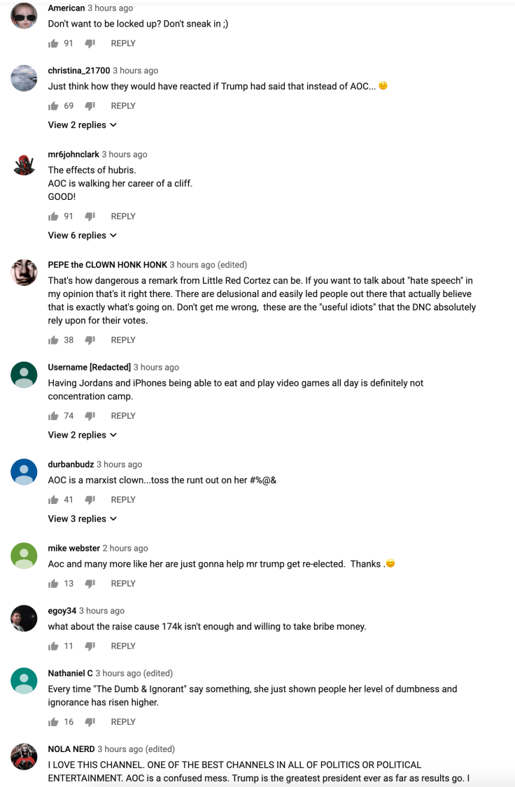This screenshot has width=515, height=787.
Task: Thumbs up egoy34's comment
Action: [54, 645]
